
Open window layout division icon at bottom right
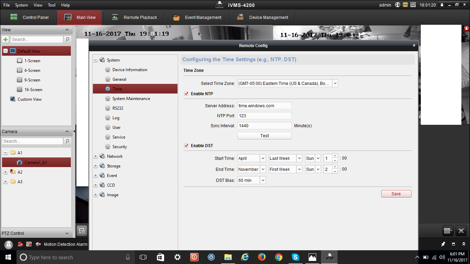point(448,231)
